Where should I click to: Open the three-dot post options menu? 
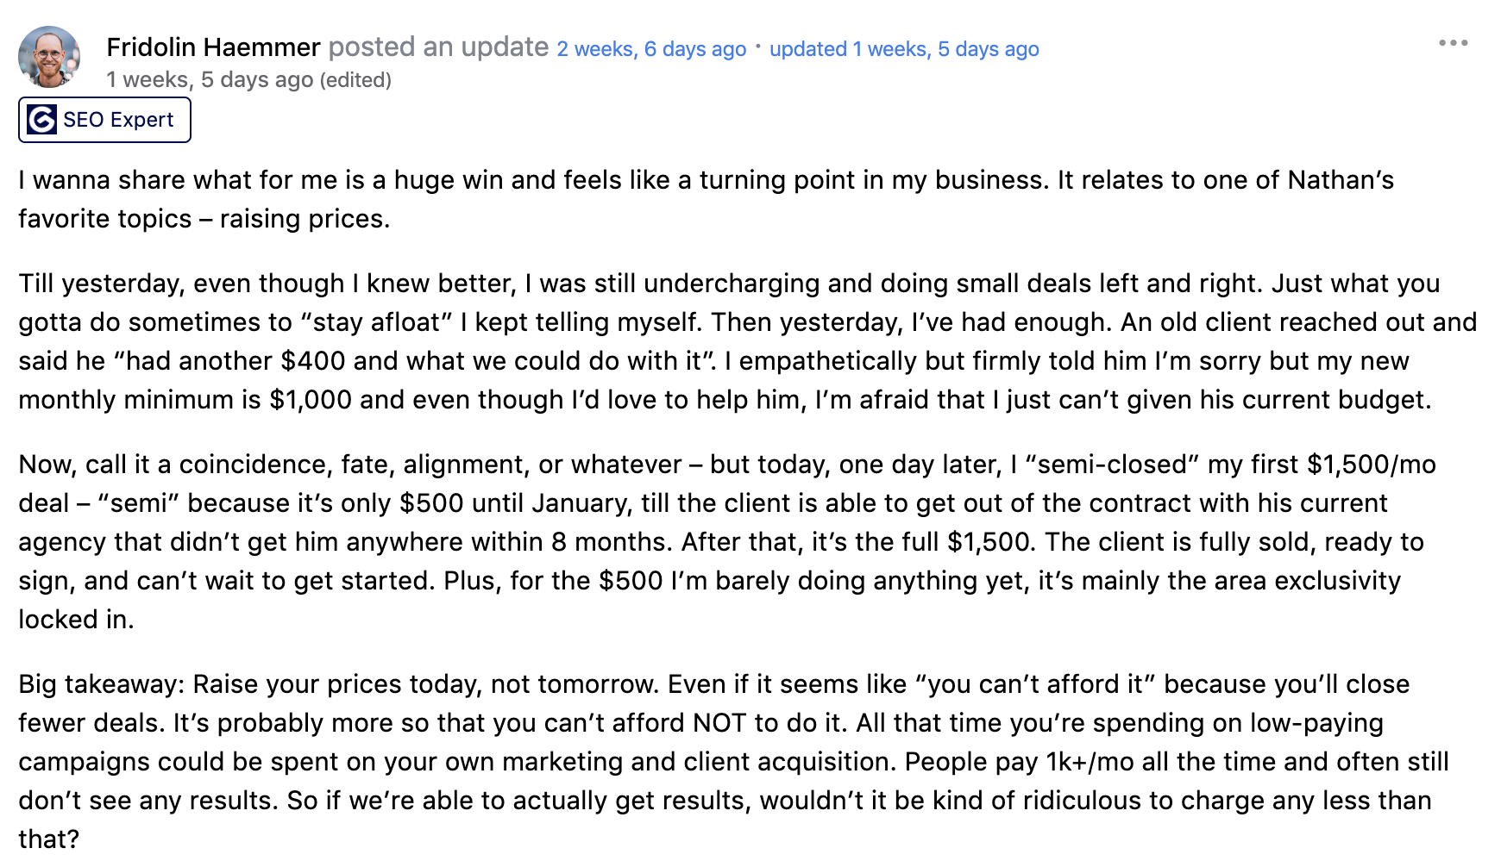click(x=1453, y=43)
